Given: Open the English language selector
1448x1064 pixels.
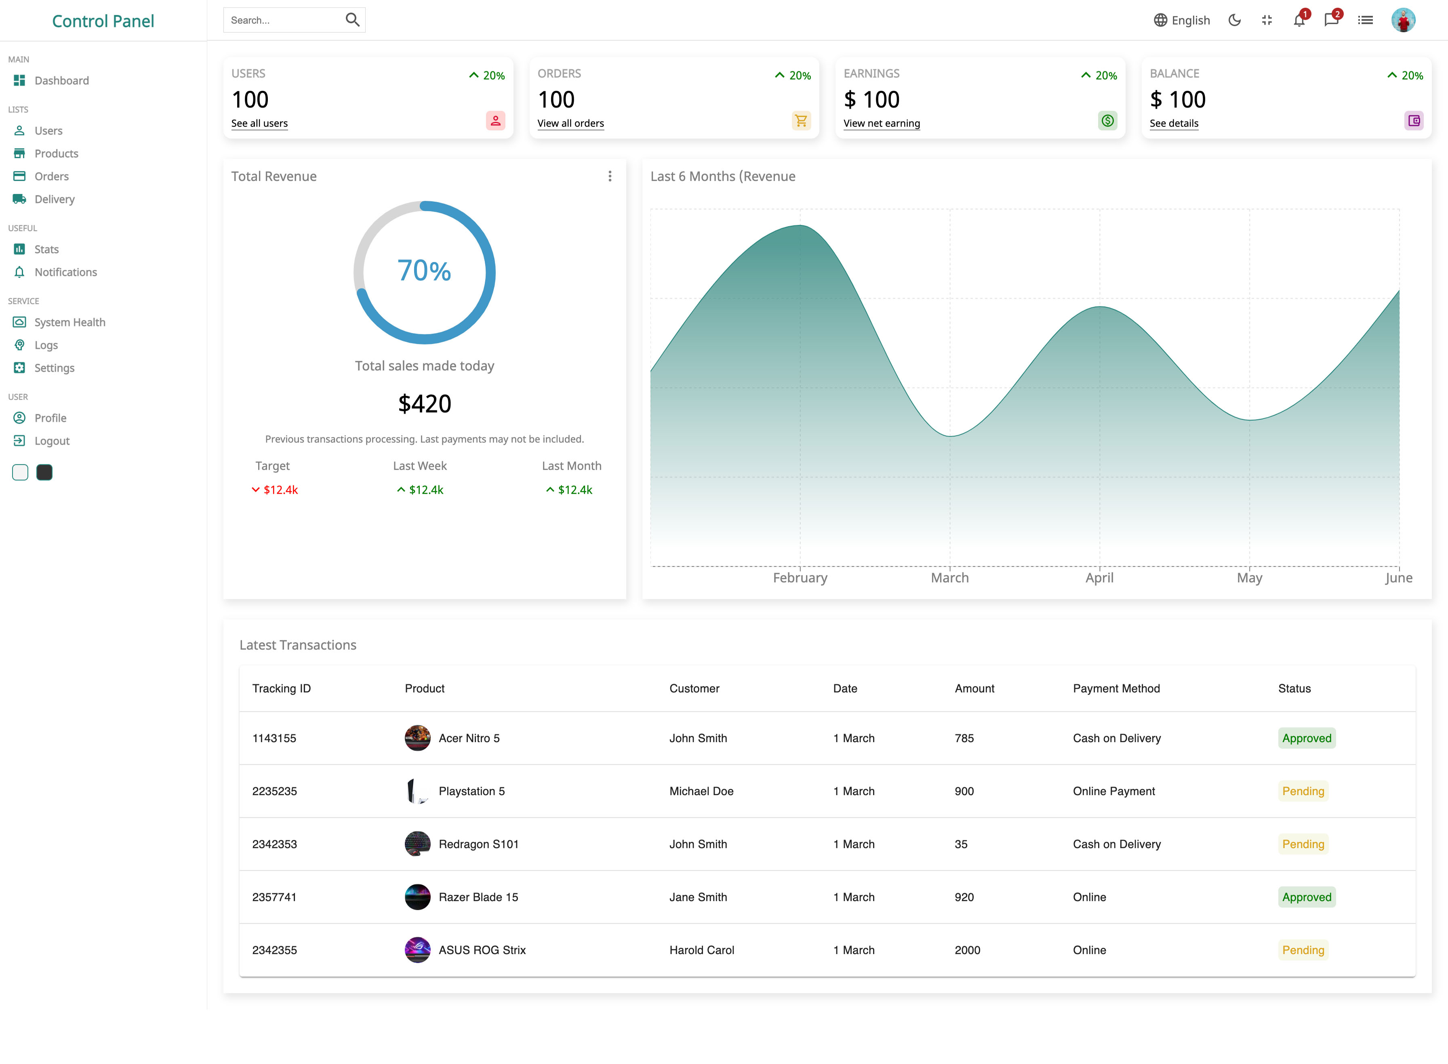Looking at the screenshot, I should click(1181, 20).
